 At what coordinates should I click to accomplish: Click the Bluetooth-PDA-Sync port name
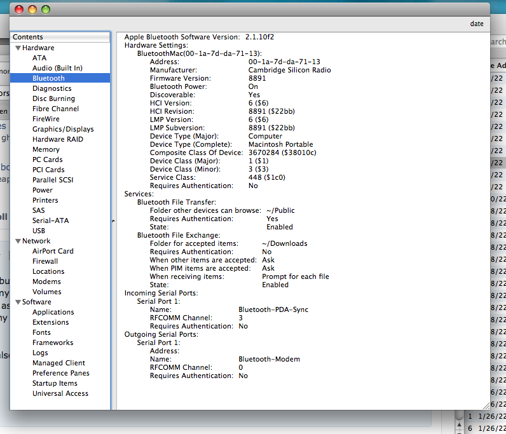tap(273, 309)
